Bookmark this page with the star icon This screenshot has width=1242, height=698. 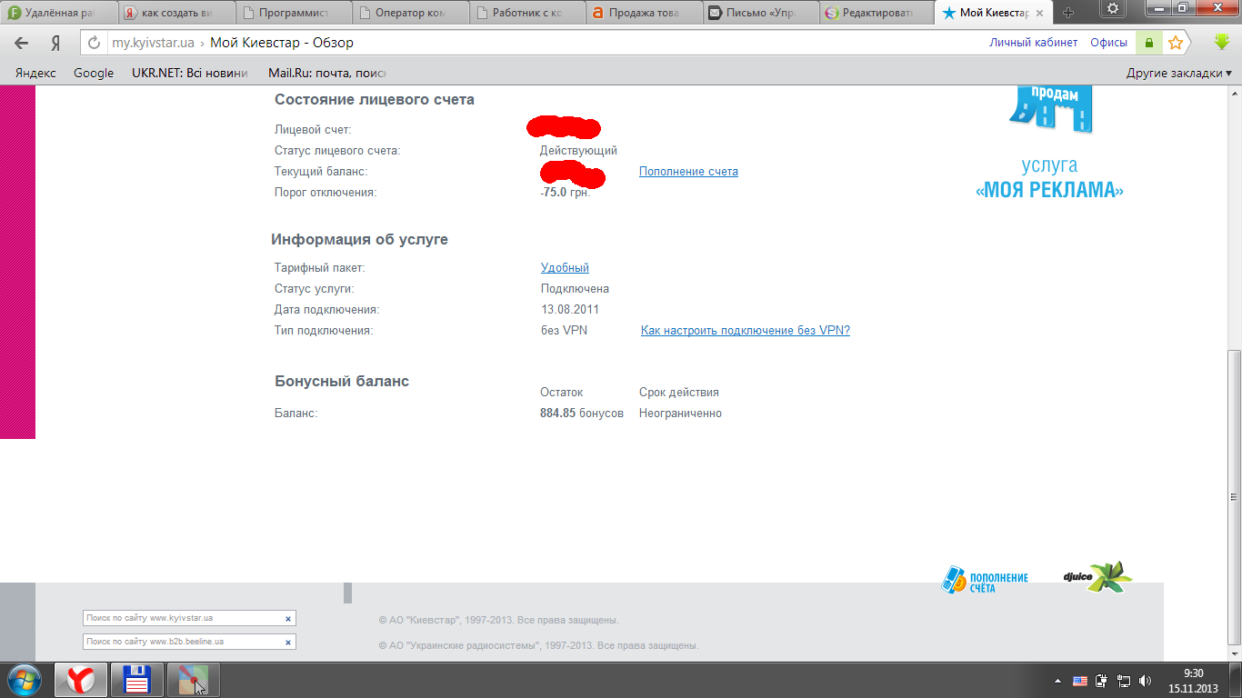click(1175, 43)
